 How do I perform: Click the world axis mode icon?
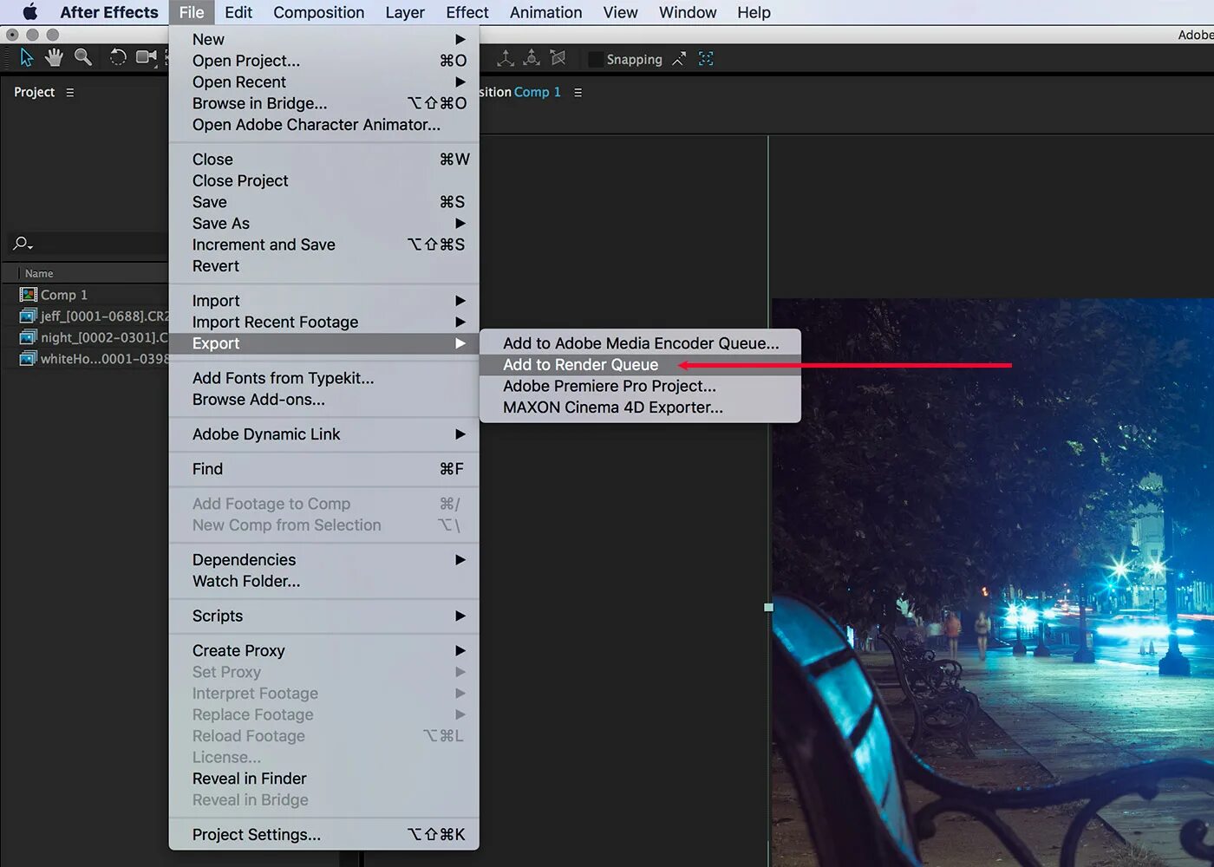pos(532,58)
